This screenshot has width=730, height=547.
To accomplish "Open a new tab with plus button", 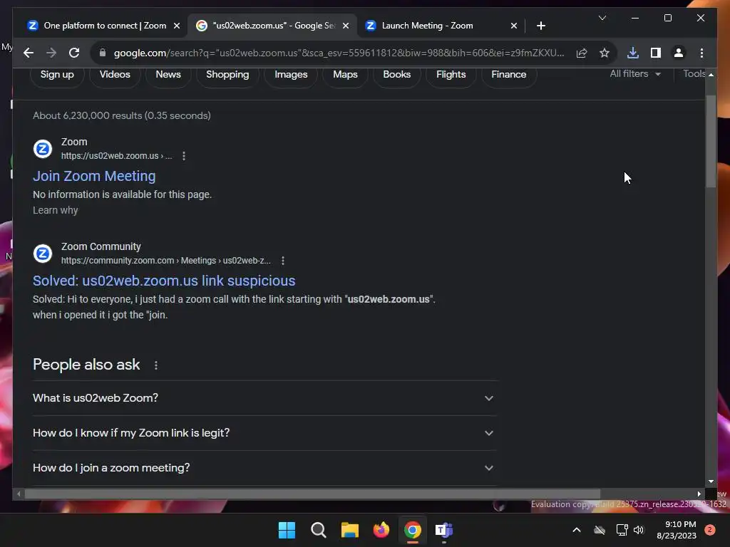I will pos(540,26).
